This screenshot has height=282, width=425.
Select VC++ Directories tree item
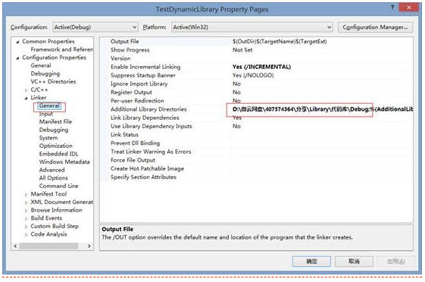[x=53, y=81]
